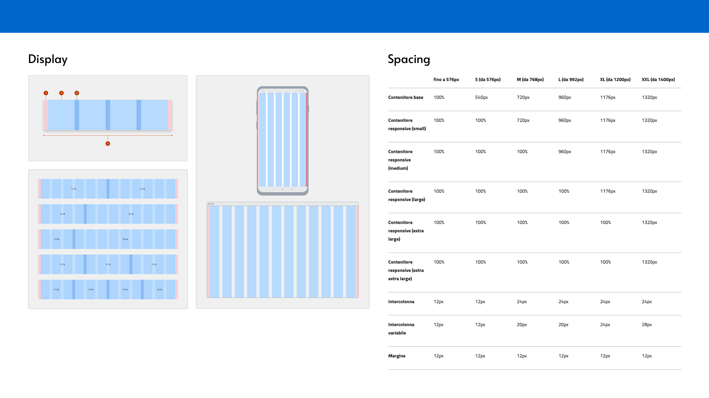Click the three dots on browser mockup

pos(211,204)
